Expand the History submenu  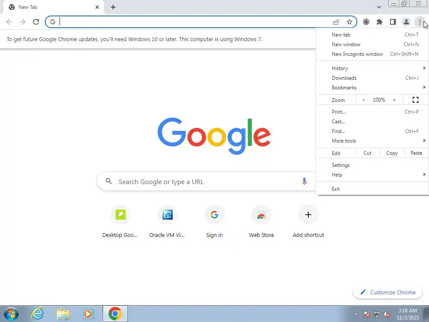(x=372, y=68)
